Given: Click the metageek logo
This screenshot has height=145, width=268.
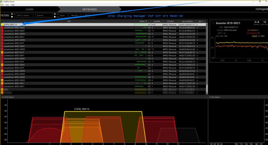Looking at the screenshot, I should pos(261,9).
